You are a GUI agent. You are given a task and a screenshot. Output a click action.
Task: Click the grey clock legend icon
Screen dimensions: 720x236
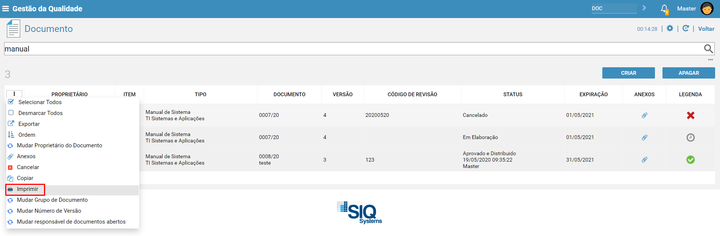click(691, 138)
